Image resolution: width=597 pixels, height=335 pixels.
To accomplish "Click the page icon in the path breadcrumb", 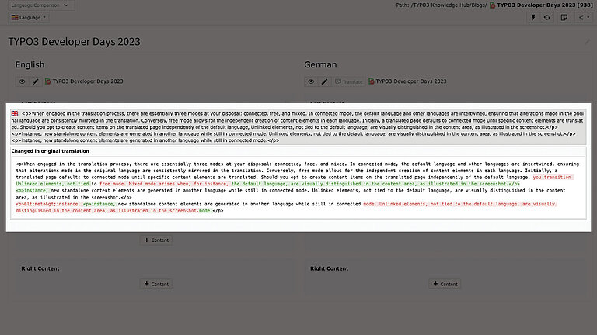I will 493,5.
